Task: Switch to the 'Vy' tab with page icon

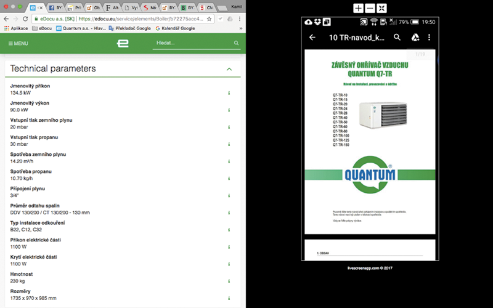Action: click(x=131, y=7)
